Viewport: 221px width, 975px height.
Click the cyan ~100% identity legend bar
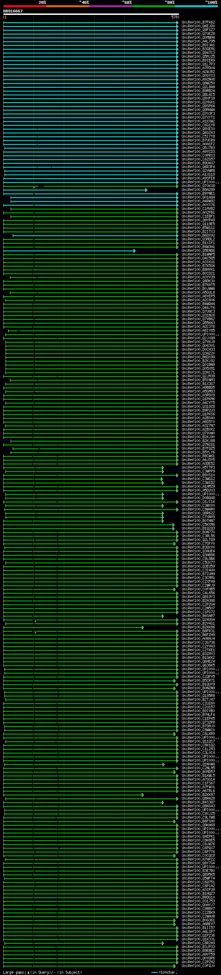tap(196, 6)
